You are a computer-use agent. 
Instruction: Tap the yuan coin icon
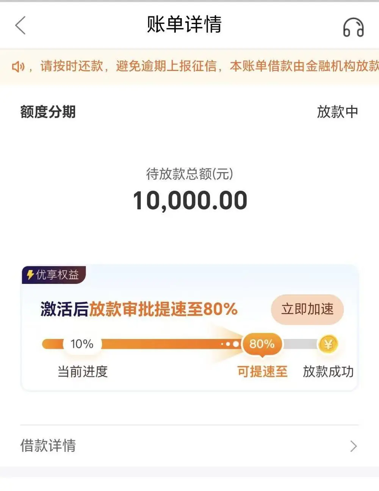click(328, 344)
